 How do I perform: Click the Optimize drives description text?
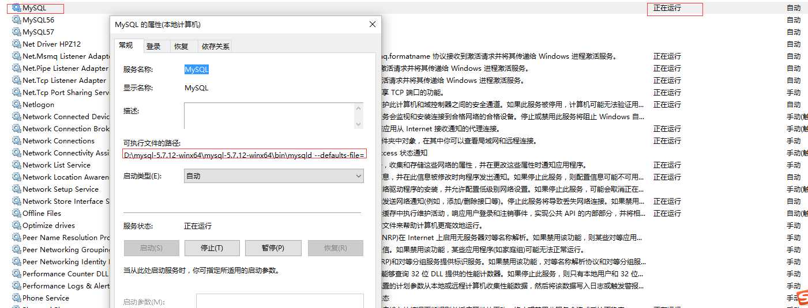click(x=431, y=226)
